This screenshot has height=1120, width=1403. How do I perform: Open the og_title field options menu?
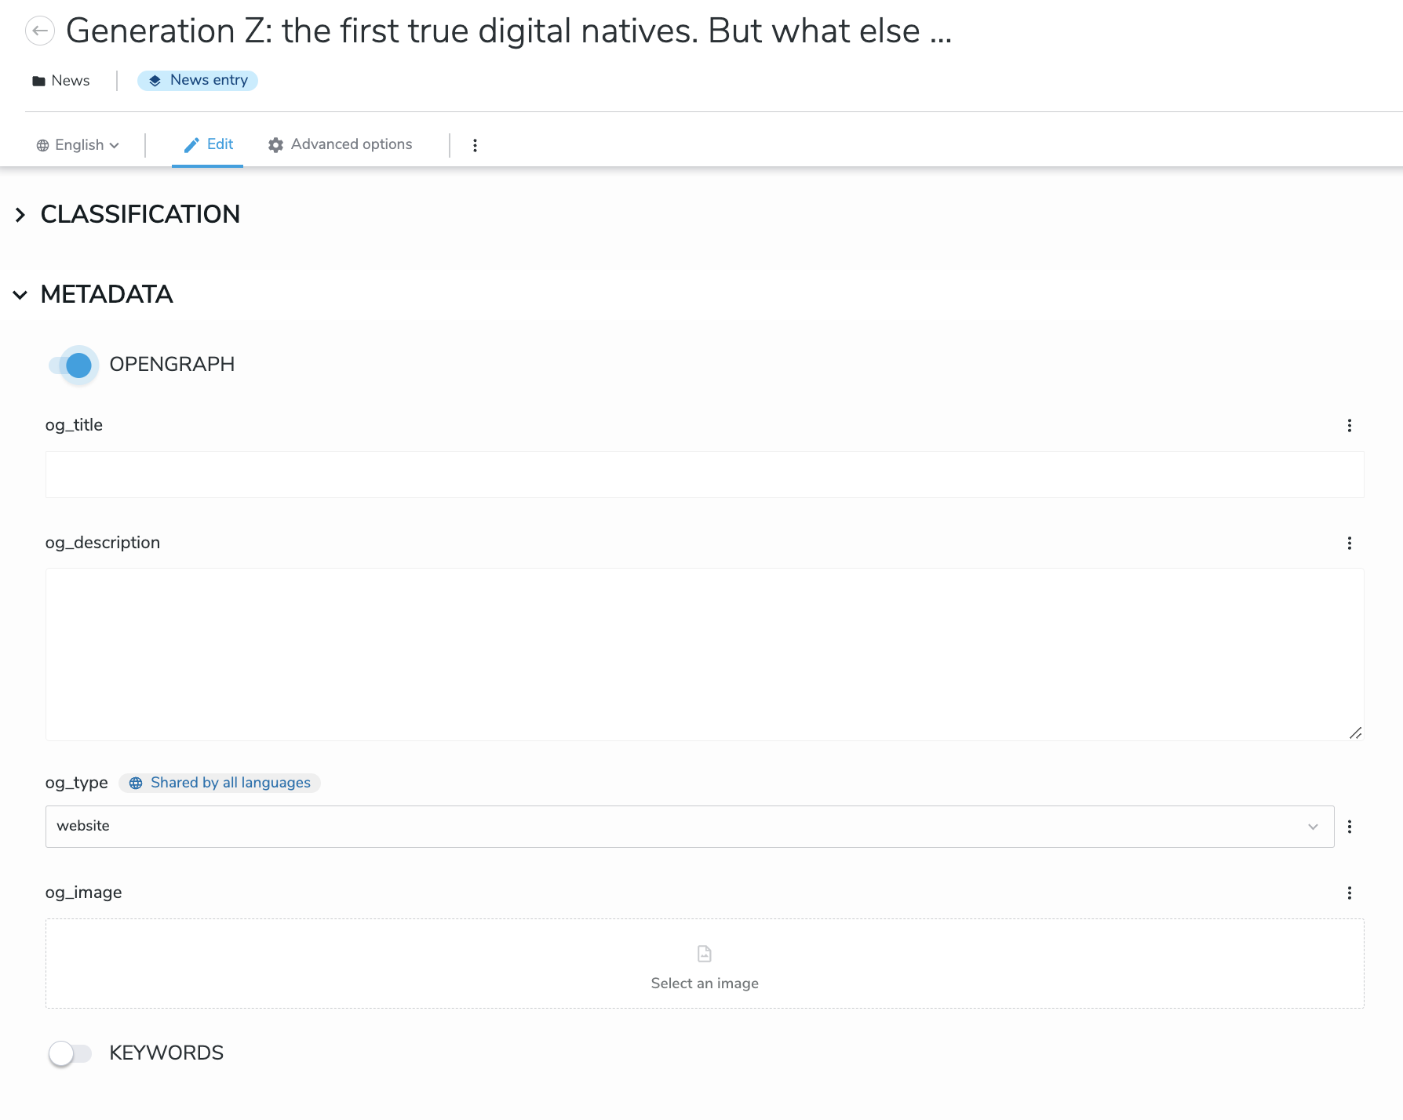click(1349, 426)
